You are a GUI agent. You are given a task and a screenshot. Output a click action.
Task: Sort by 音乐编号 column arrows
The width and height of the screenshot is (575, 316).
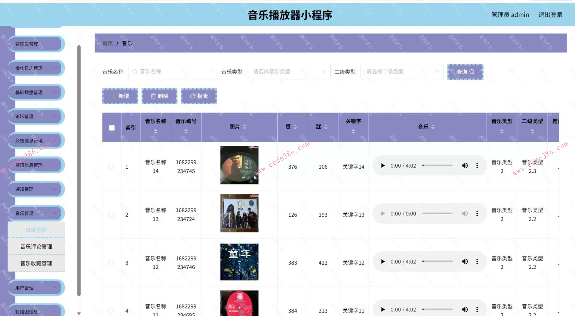pyautogui.click(x=186, y=131)
